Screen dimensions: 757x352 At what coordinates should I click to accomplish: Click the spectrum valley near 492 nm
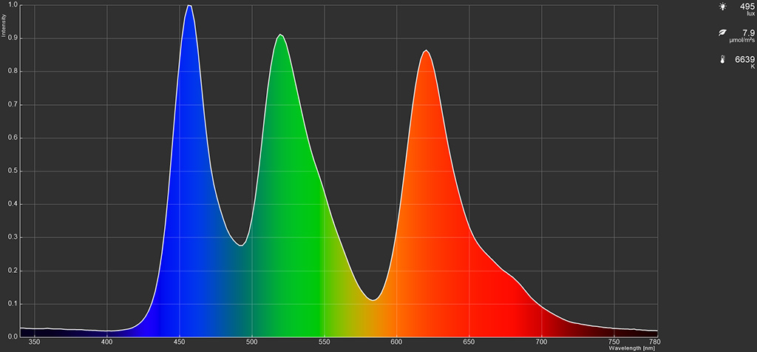(x=240, y=246)
